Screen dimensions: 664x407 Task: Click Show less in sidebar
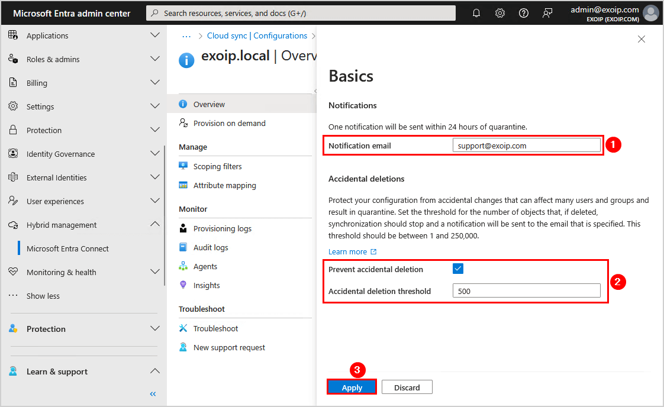click(43, 296)
